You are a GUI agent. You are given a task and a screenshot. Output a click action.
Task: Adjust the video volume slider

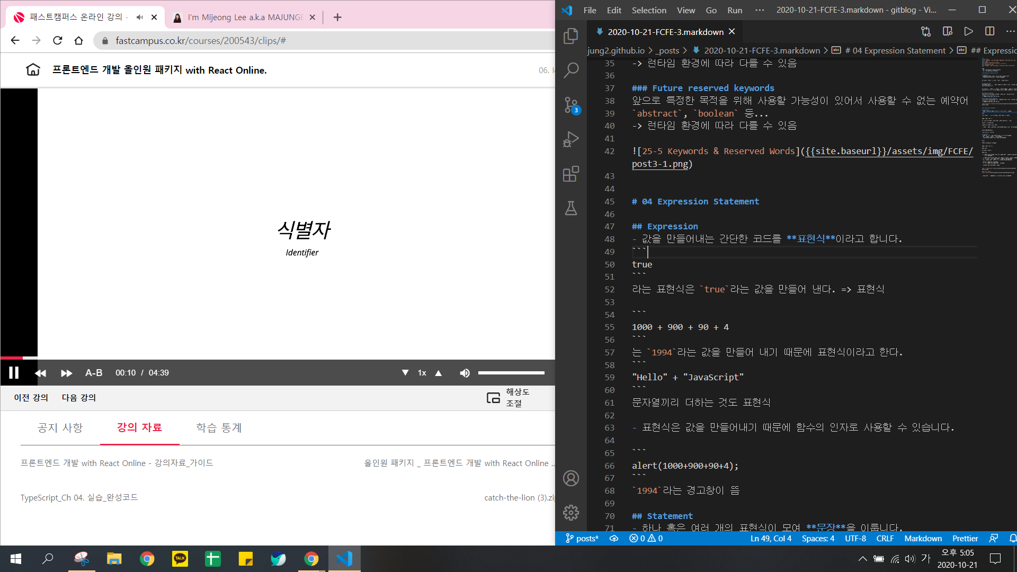click(511, 373)
